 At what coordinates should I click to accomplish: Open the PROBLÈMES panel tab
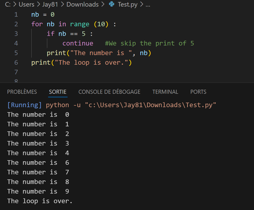22,92
